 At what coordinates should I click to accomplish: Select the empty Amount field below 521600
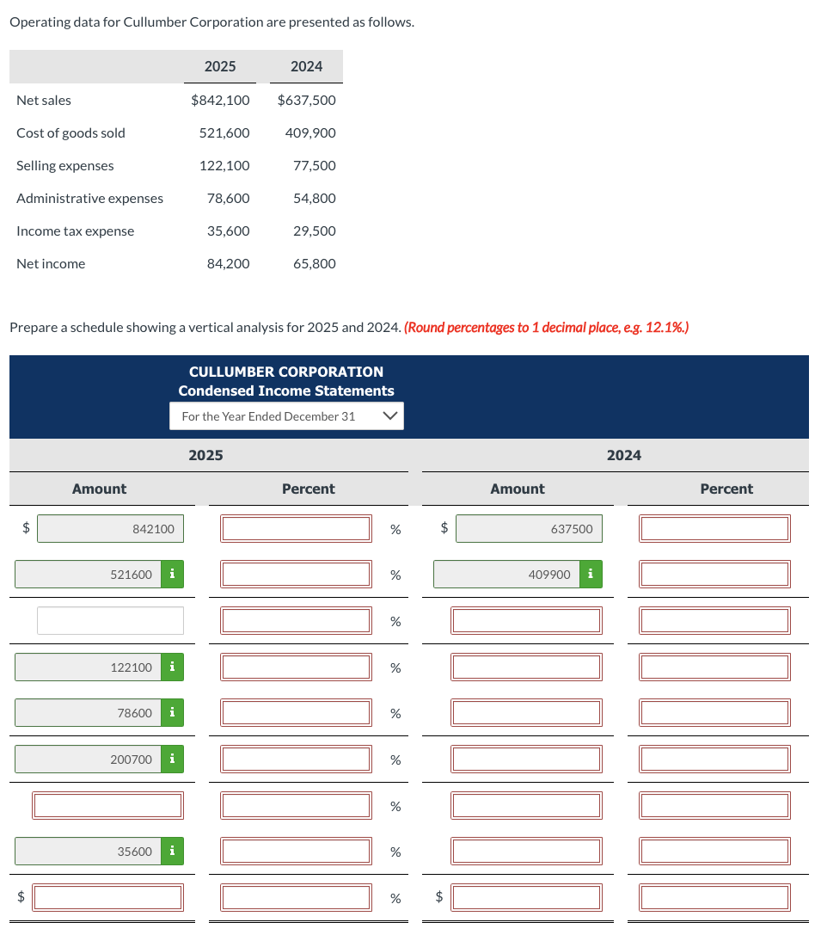point(110,620)
